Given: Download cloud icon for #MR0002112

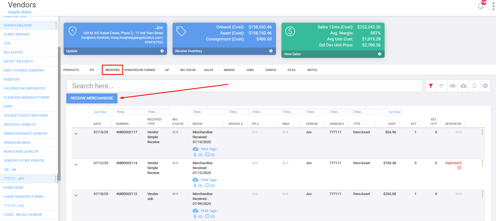Looking at the screenshot, I should [x=195, y=211].
